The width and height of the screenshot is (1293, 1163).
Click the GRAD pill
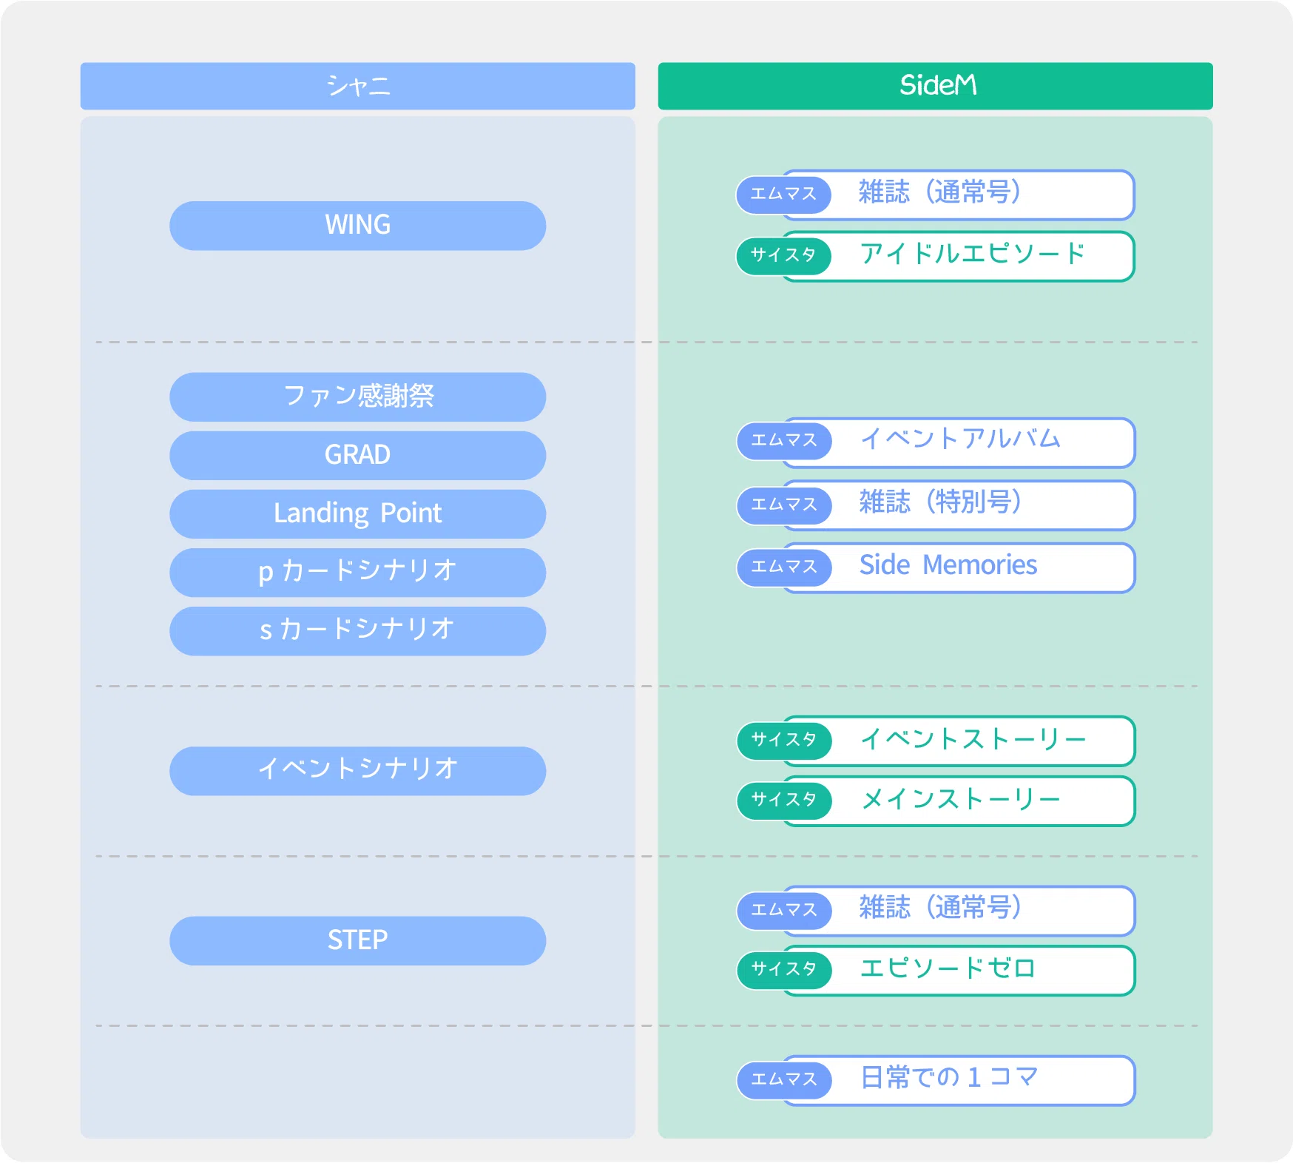(357, 455)
